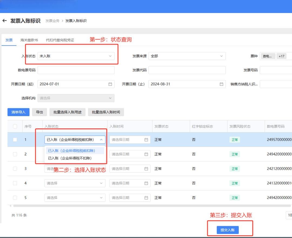The width and height of the screenshot is (292, 238).
Task: Click calendar icon in row 2 入账时间
Action: click(x=146, y=154)
